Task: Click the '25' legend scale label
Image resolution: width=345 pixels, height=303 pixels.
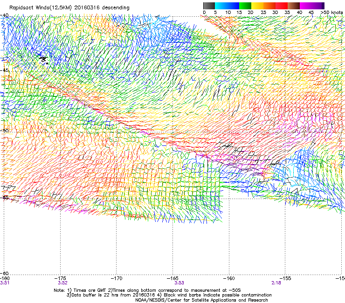Action: pos(263,13)
